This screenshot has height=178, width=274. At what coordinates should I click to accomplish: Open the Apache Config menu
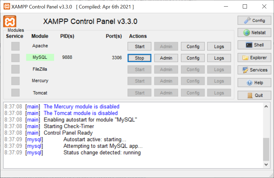coord(193,46)
